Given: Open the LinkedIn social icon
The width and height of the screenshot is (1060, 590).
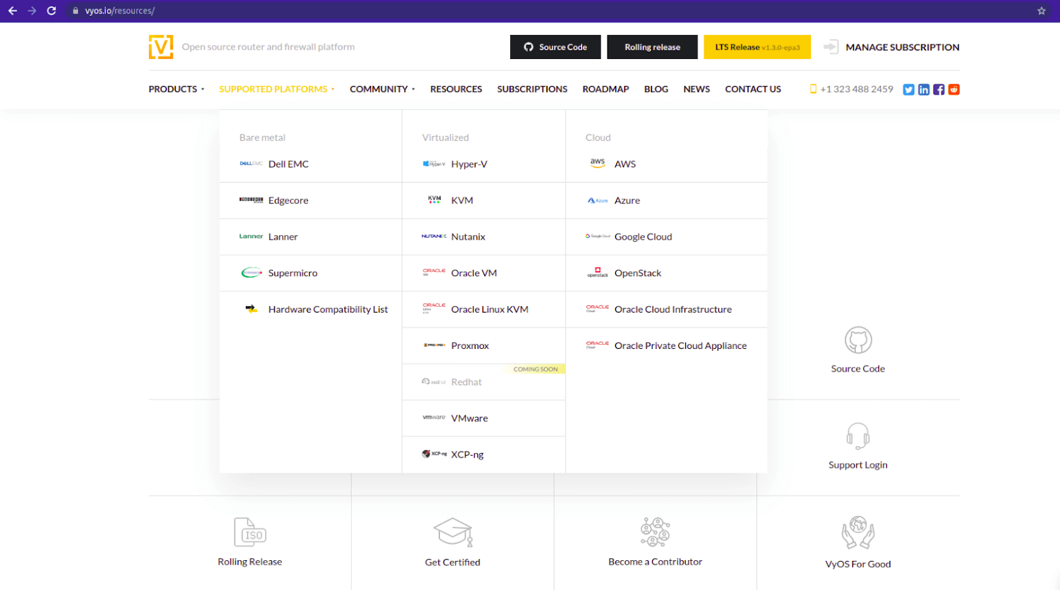Looking at the screenshot, I should pyautogui.click(x=924, y=89).
